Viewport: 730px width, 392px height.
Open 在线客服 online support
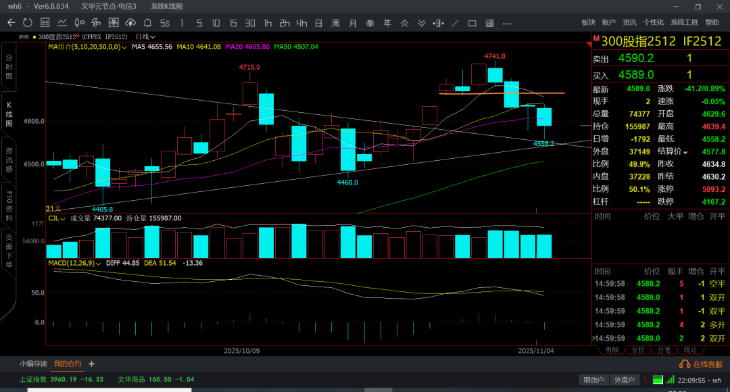[701, 364]
